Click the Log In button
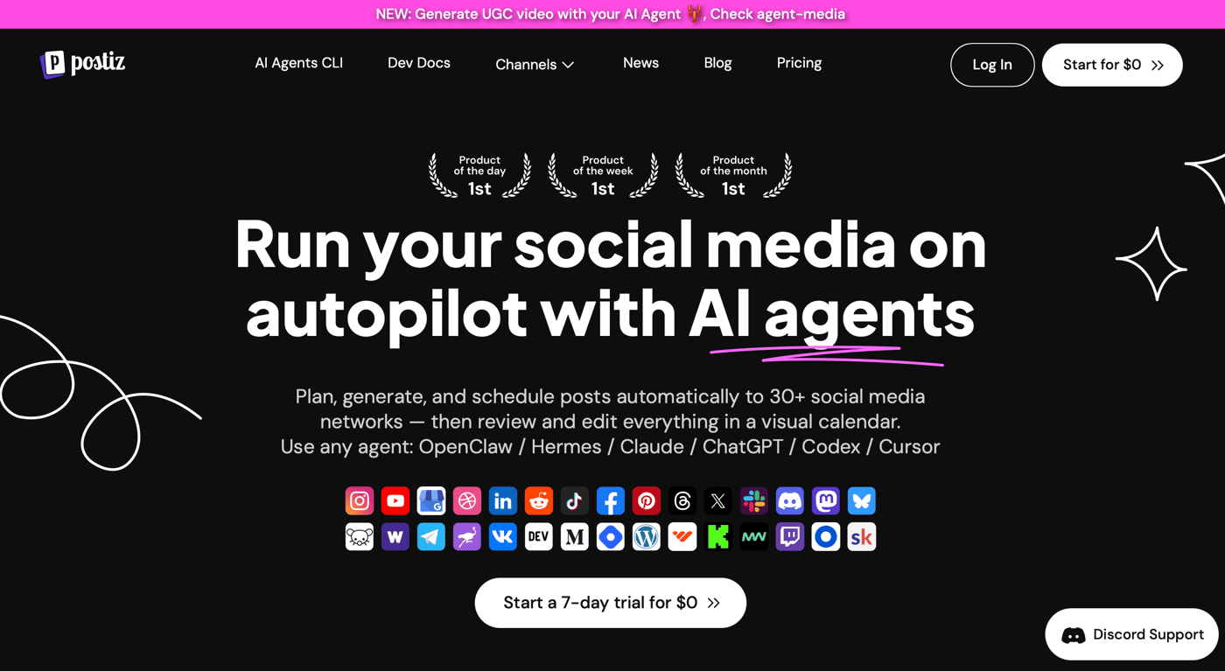This screenshot has width=1225, height=671. [992, 65]
